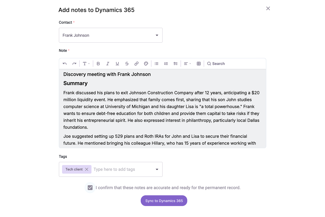Open the text alignment dropdown
Image resolution: width=325 pixels, height=217 pixels.
[187, 64]
